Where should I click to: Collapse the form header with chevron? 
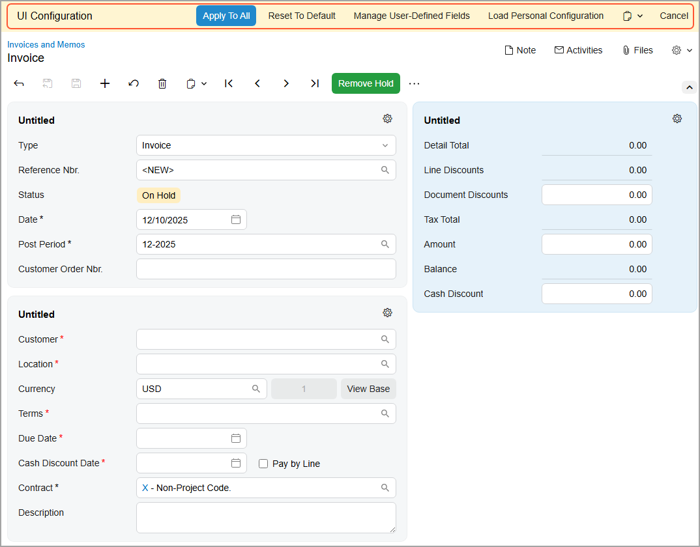pos(690,87)
